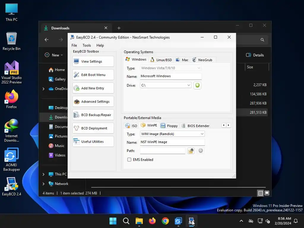The height and width of the screenshot is (228, 304).
Task: Select the WinPE media tab
Action: (x=149, y=125)
